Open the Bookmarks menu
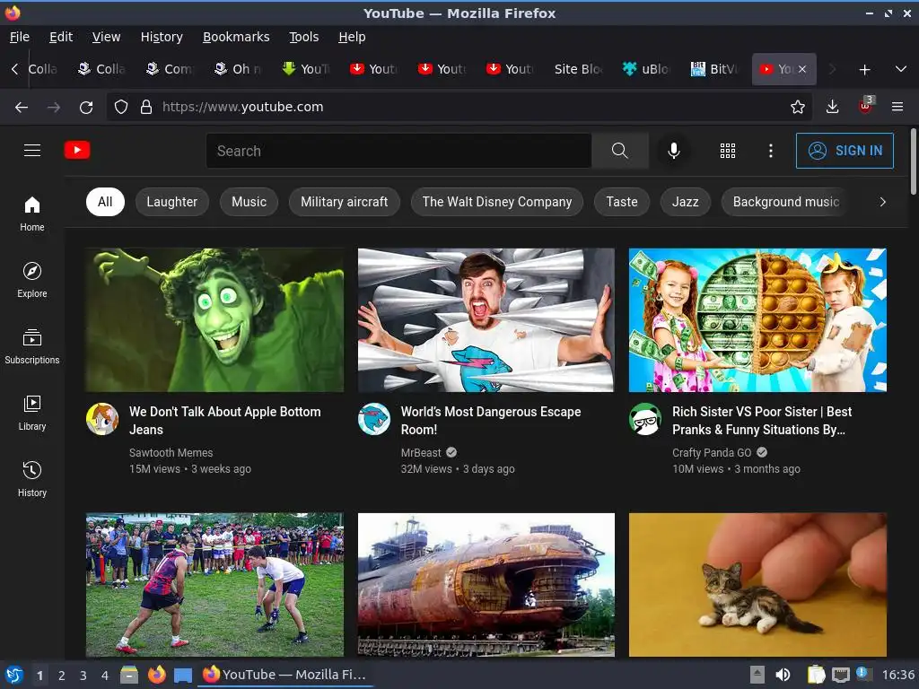The width and height of the screenshot is (919, 689). [236, 37]
